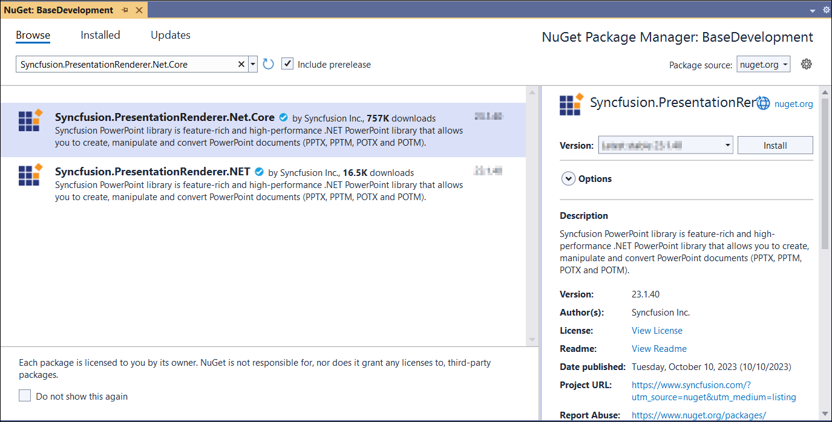Click the refresh search results icon
Image resolution: width=832 pixels, height=422 pixels.
(x=269, y=64)
